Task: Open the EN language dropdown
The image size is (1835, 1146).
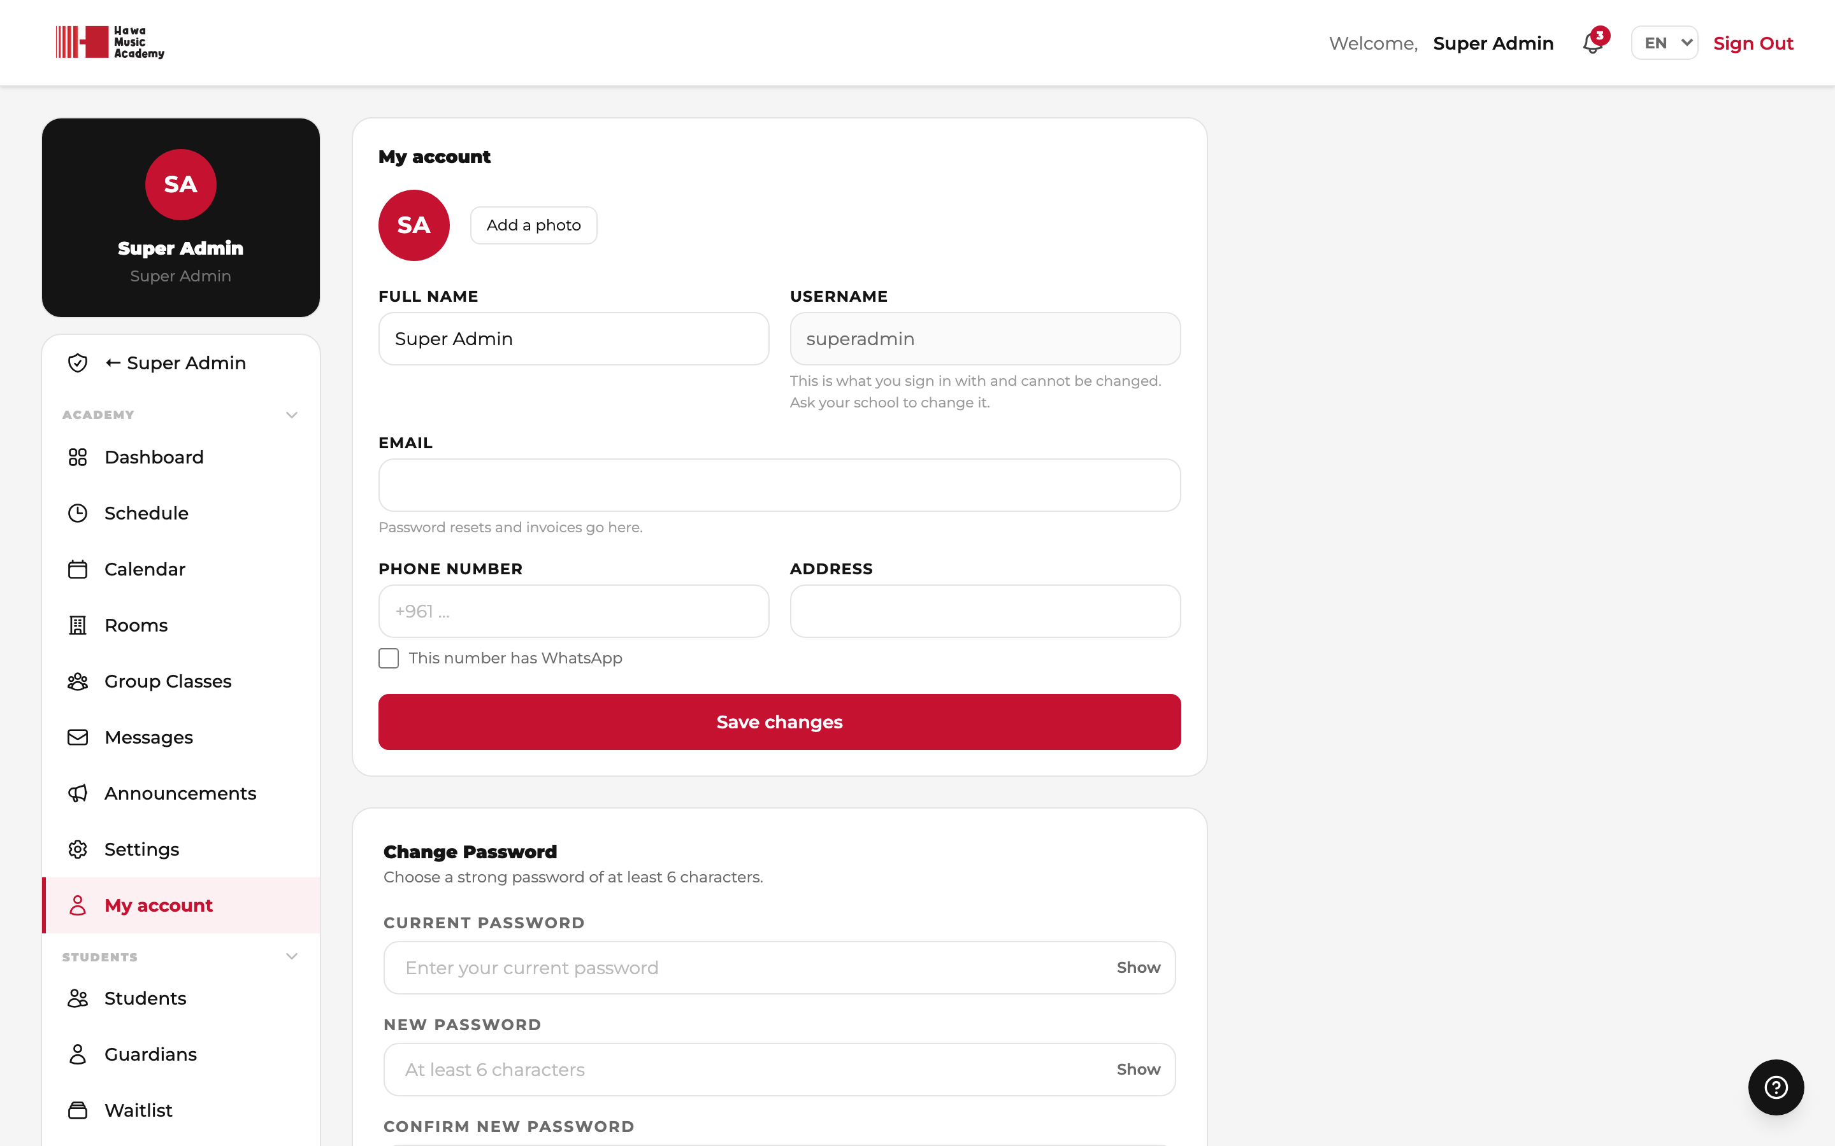Action: 1664,43
